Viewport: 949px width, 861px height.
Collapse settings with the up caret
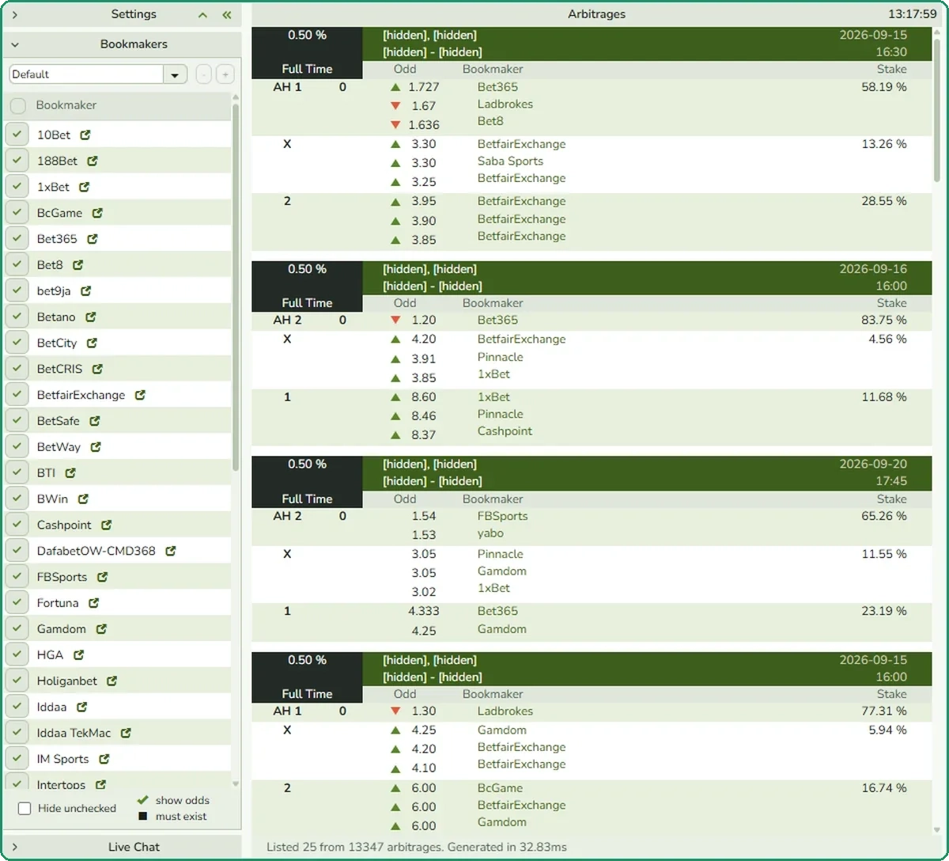coord(203,14)
